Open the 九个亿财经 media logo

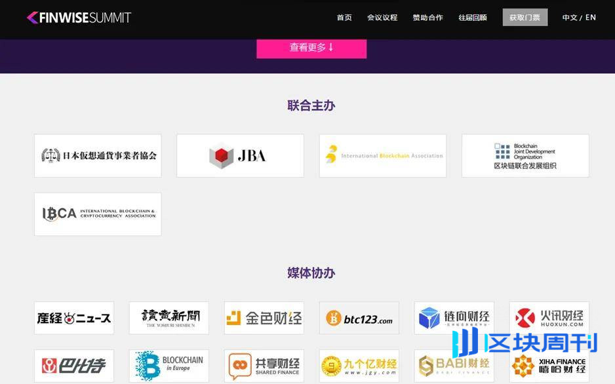pyautogui.click(x=359, y=366)
